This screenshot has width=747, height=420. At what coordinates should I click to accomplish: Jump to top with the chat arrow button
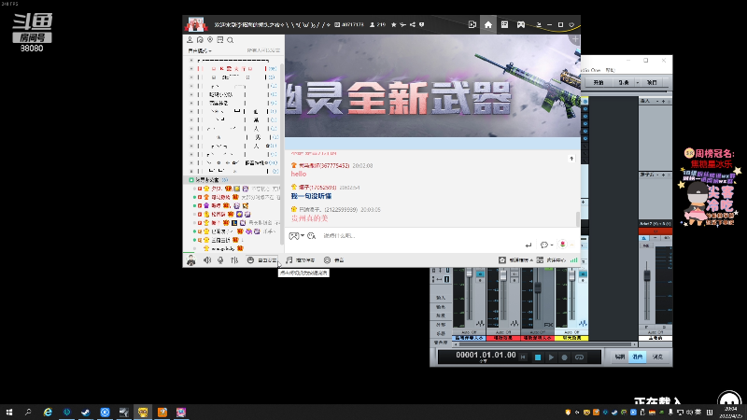pos(571,159)
